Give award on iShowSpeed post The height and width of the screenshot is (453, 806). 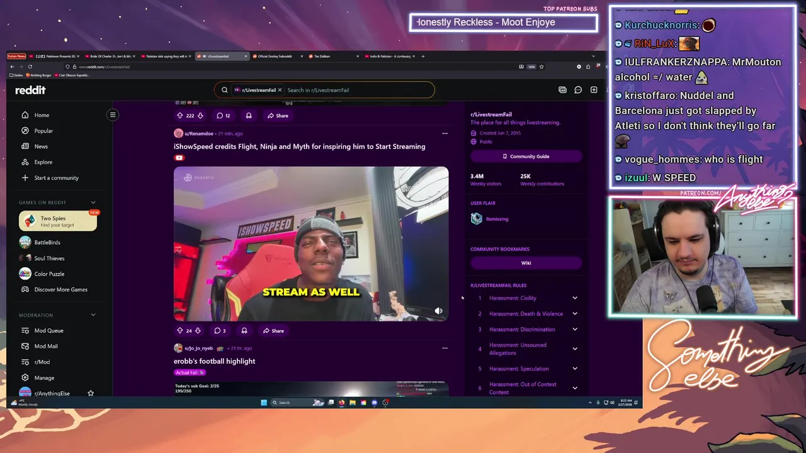tap(244, 331)
